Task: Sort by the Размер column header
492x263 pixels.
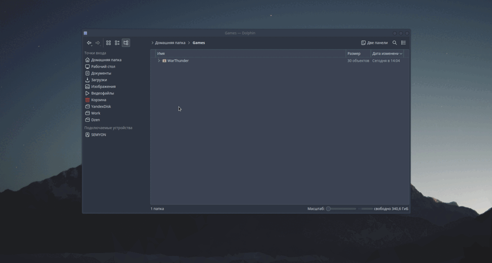Action: click(x=358, y=54)
